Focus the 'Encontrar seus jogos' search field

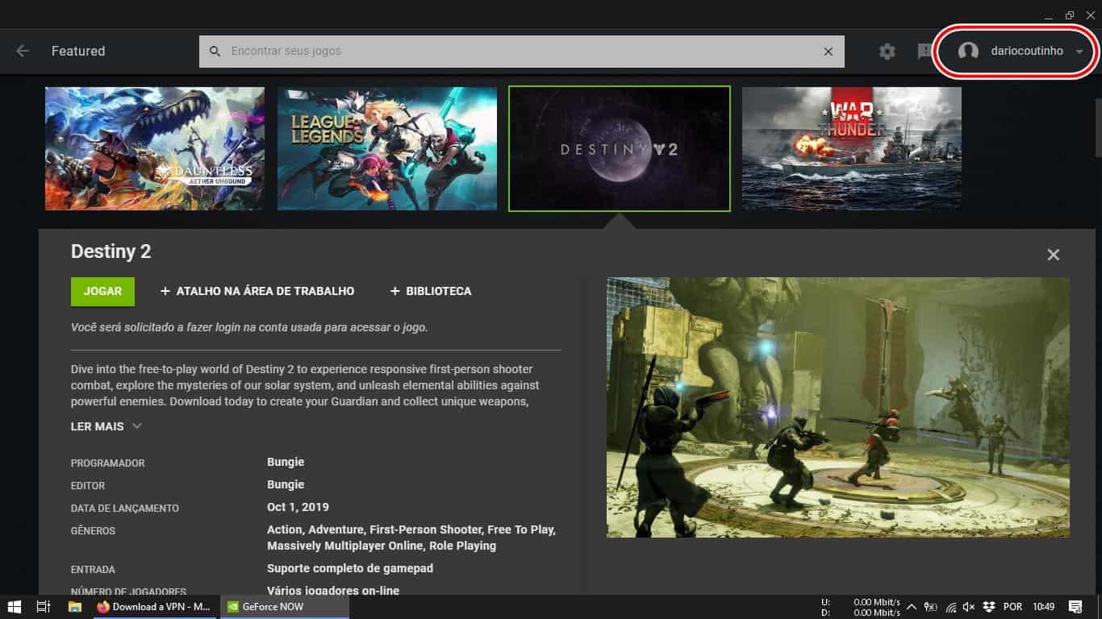point(522,52)
